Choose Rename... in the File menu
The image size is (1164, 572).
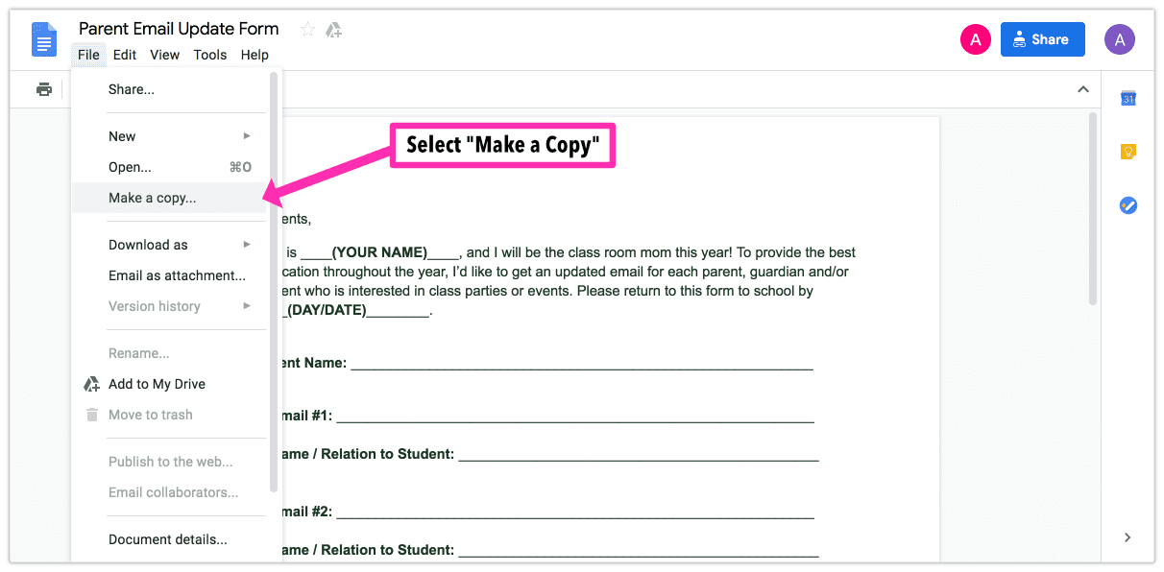tap(170, 353)
